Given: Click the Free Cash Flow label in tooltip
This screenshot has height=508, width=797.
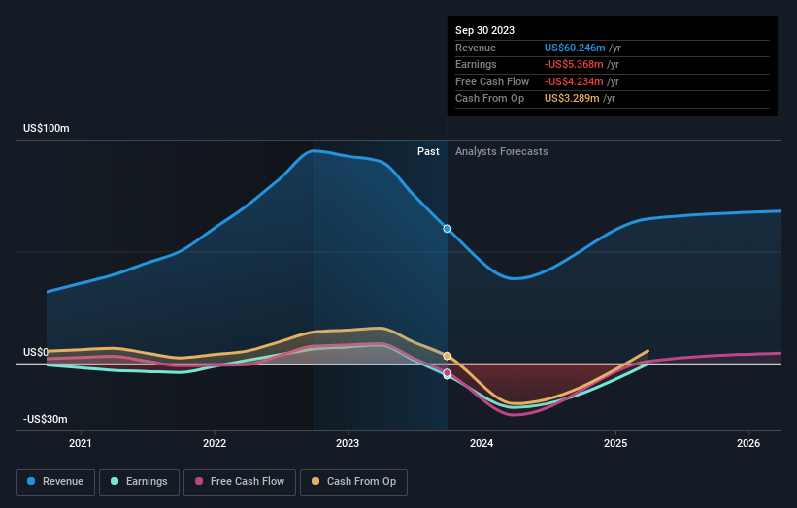Looking at the screenshot, I should click(x=492, y=81).
